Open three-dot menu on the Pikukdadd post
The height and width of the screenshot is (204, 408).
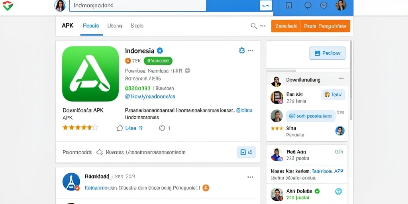click(250, 177)
